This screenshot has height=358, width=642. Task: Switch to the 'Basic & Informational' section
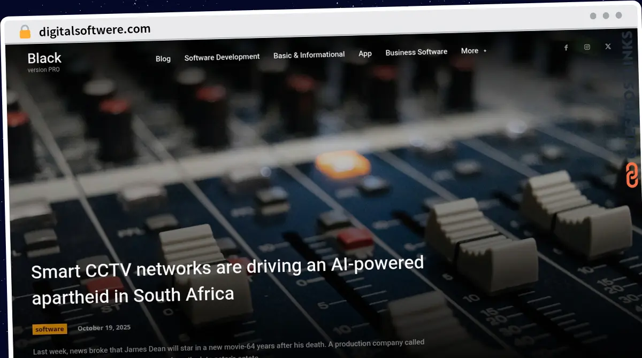[x=309, y=55]
